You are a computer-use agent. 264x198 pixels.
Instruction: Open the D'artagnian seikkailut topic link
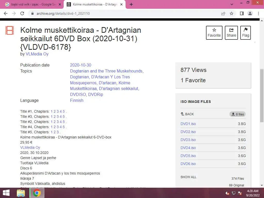119,89
